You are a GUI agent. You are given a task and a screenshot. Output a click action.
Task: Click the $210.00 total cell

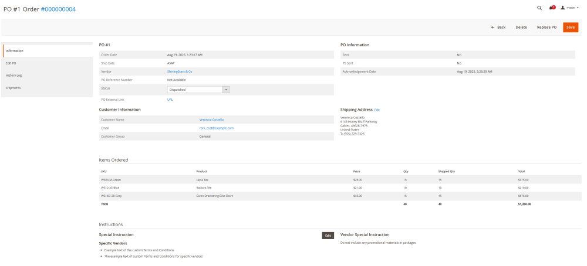[x=524, y=187]
